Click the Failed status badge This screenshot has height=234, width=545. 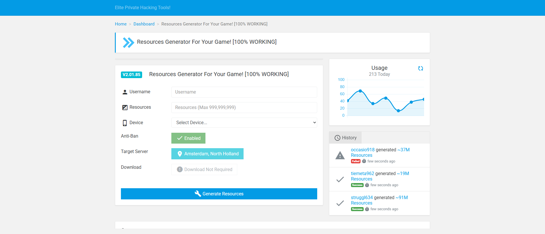coord(356,161)
